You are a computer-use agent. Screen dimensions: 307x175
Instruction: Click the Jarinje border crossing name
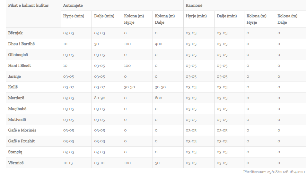tap(14, 76)
